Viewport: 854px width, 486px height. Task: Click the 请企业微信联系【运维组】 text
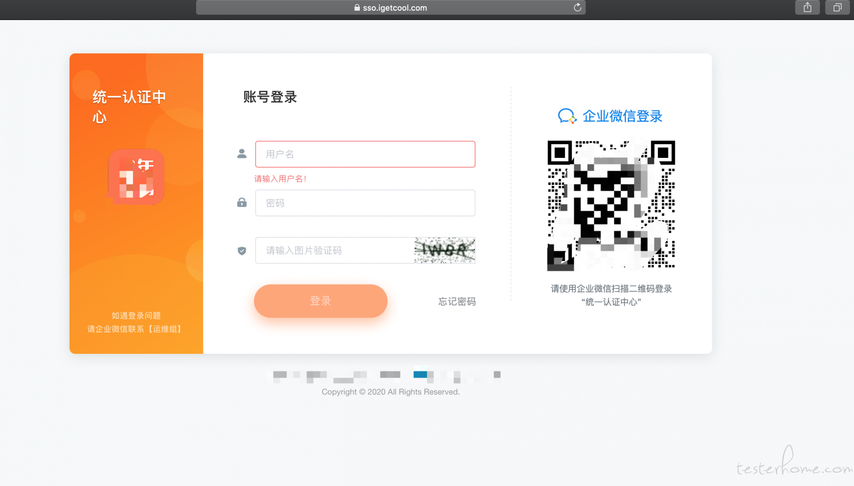pyautogui.click(x=136, y=329)
